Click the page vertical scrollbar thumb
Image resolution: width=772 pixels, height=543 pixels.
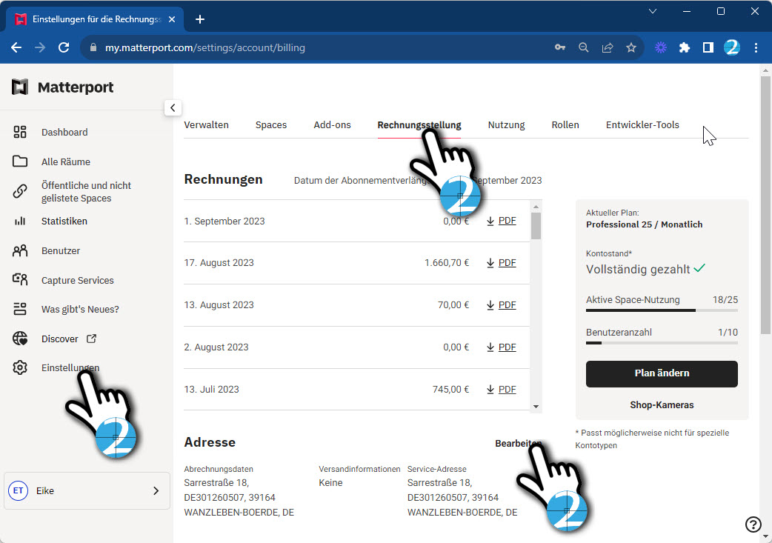tap(765, 205)
